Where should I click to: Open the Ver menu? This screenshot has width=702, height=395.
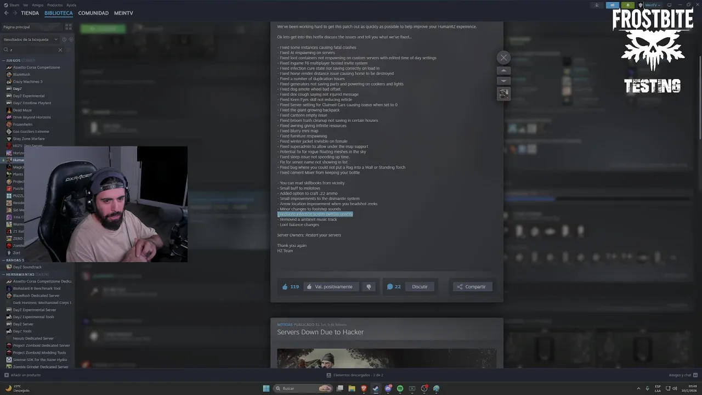click(25, 5)
